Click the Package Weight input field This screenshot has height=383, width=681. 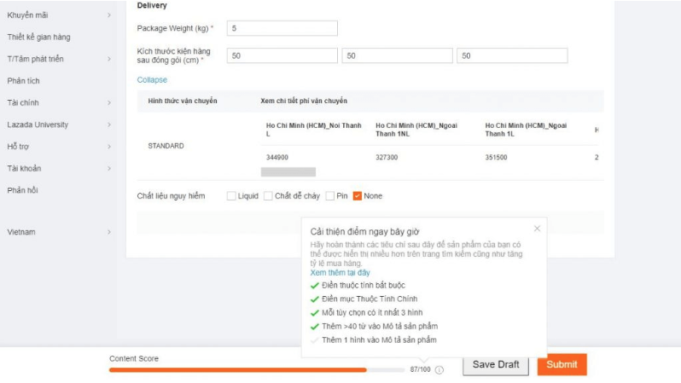click(x=282, y=28)
